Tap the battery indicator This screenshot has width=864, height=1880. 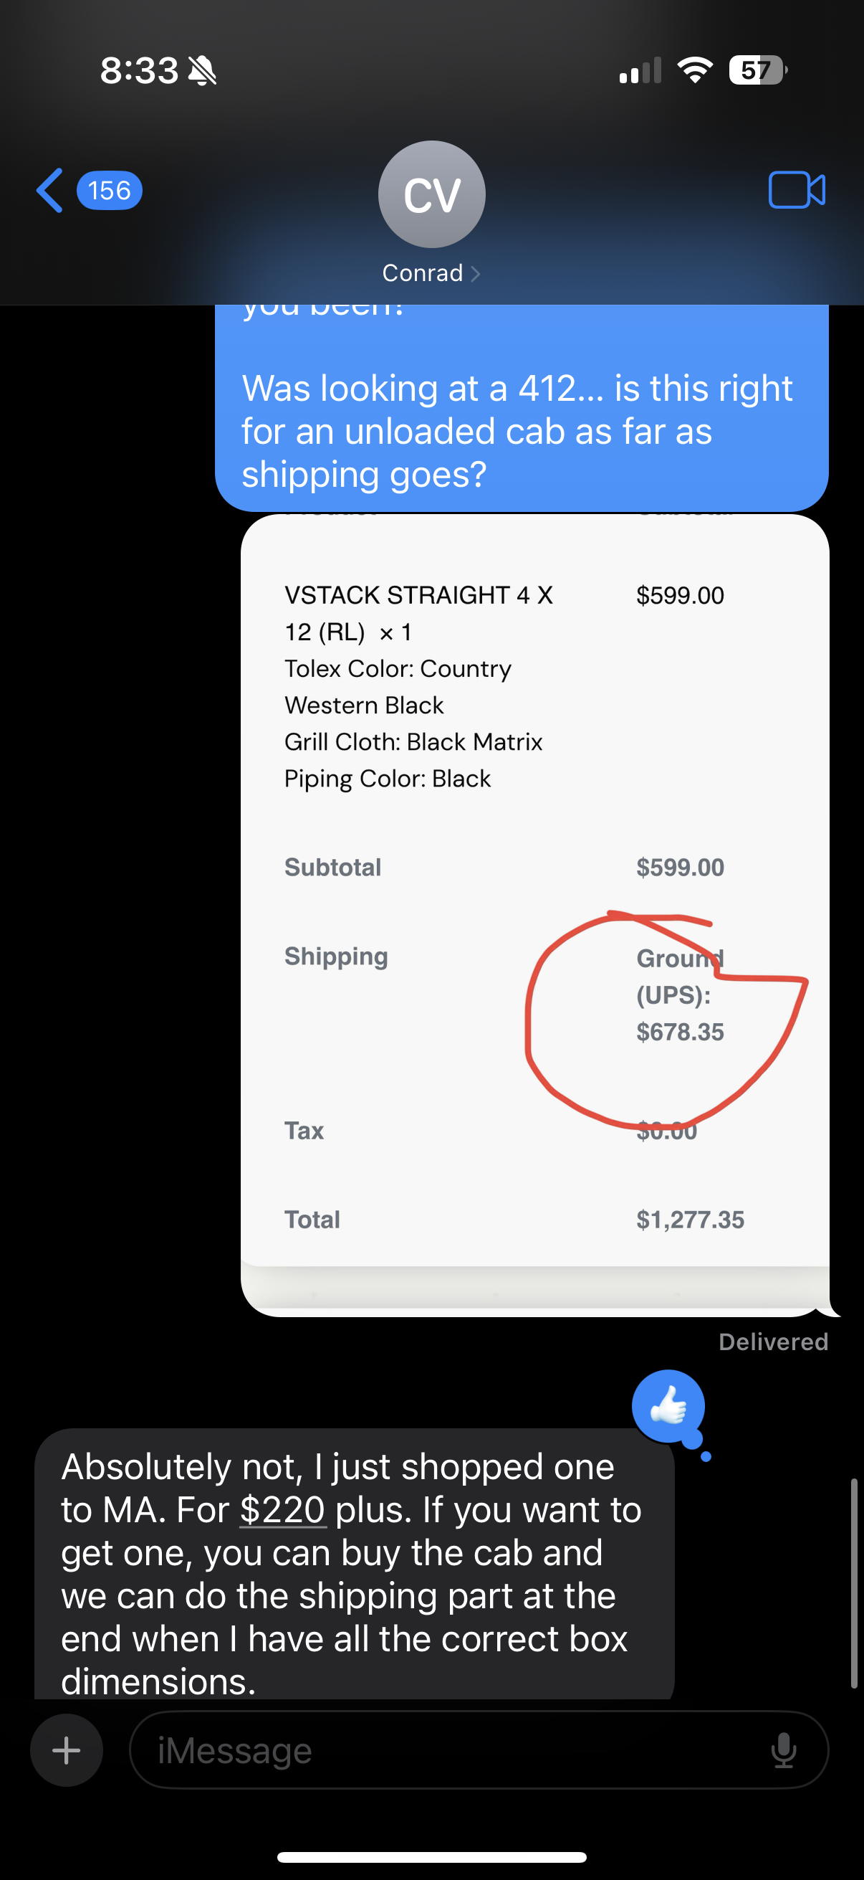[x=757, y=70]
